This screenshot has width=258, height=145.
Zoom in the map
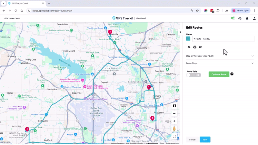click(174, 121)
